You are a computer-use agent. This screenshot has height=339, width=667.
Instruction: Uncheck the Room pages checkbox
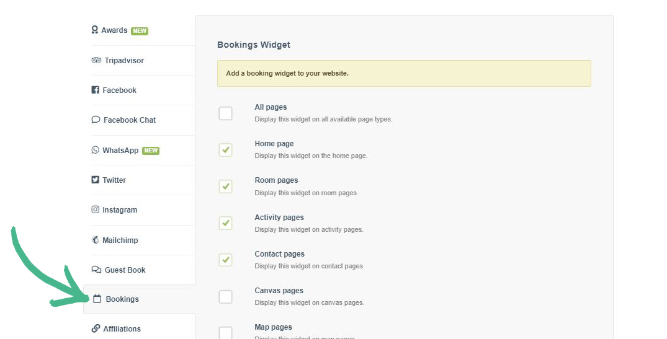[225, 187]
